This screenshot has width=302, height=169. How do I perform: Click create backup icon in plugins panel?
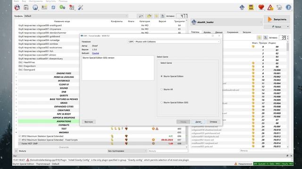click(265, 38)
